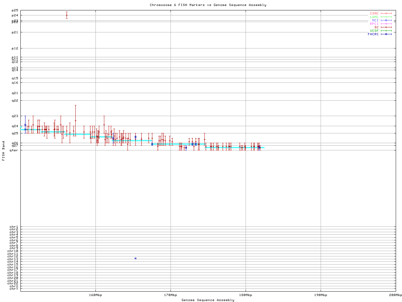Click the UCSF legend marker symbol

pyautogui.click(x=386, y=31)
